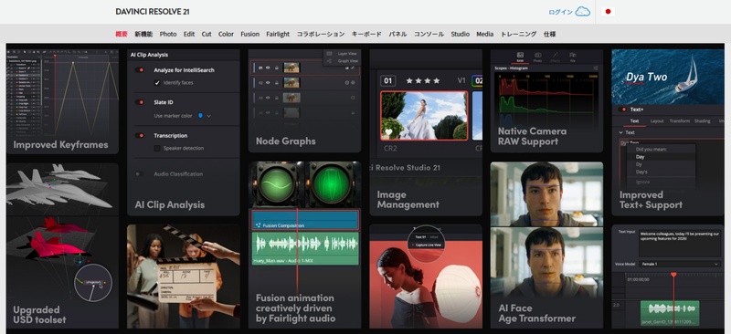
Task: Click the Text Input field with Welcome colleagues text
Action: pyautogui.click(x=680, y=242)
